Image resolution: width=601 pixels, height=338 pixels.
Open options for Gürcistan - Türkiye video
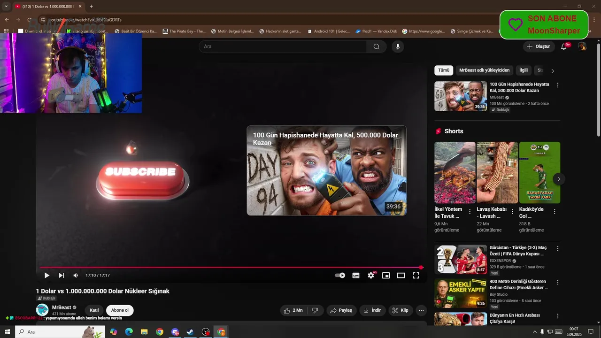(x=558, y=248)
